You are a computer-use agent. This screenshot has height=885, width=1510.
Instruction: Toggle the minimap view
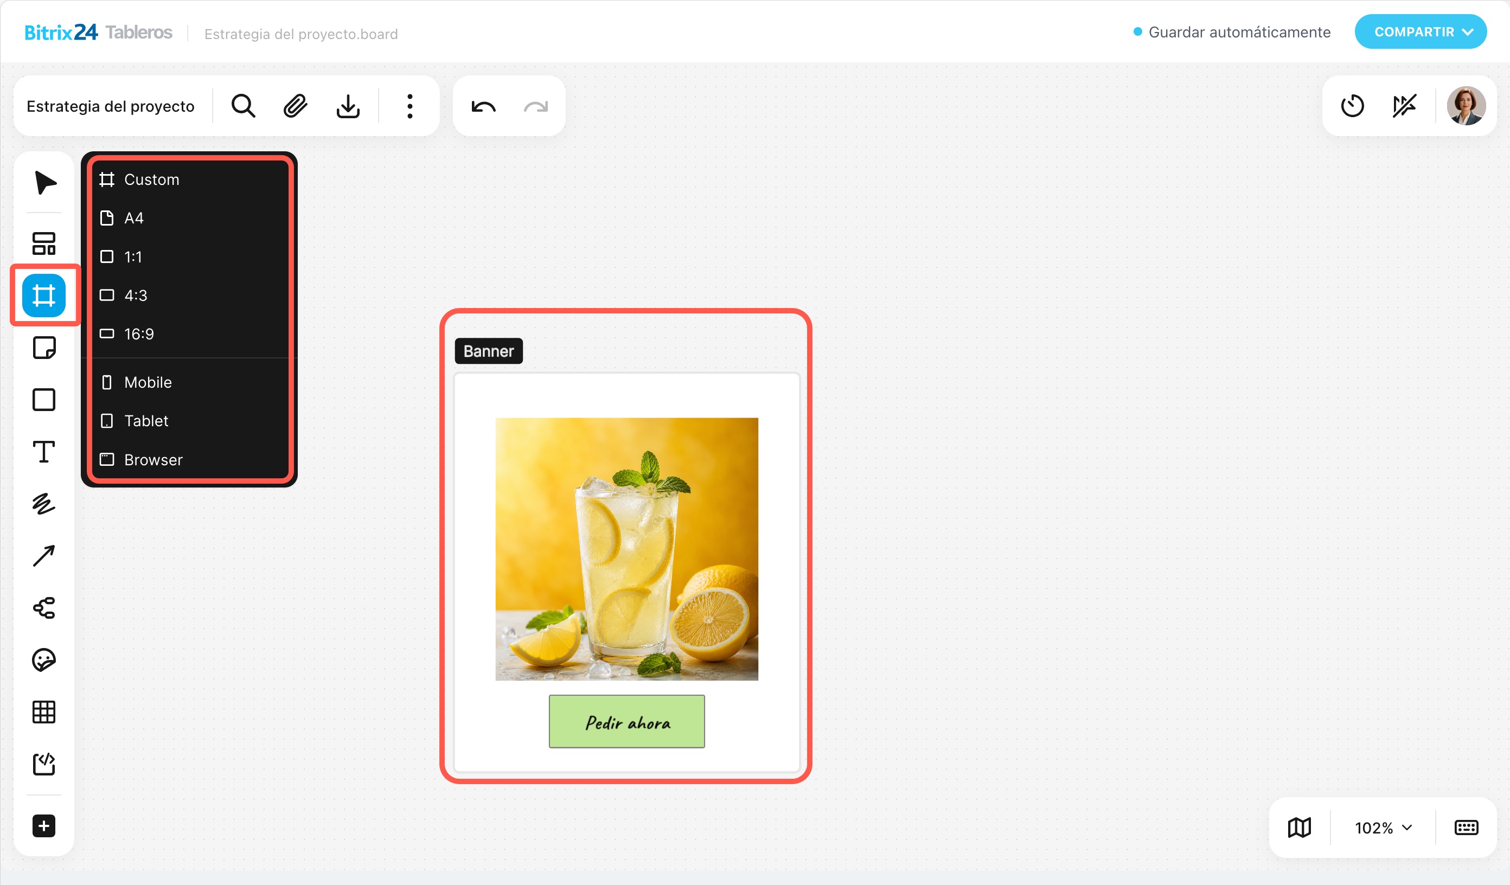point(1299,828)
